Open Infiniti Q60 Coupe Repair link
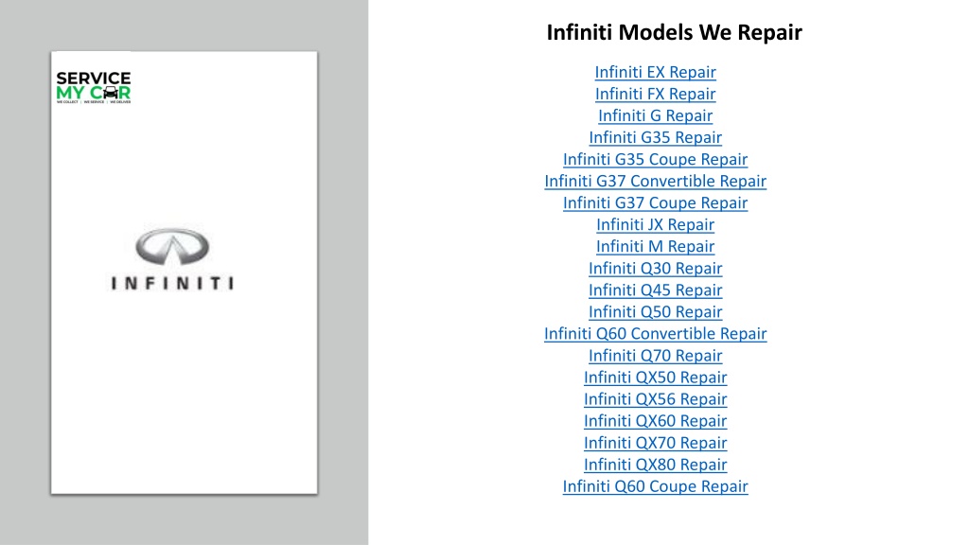Image resolution: width=969 pixels, height=545 pixels. click(x=655, y=486)
